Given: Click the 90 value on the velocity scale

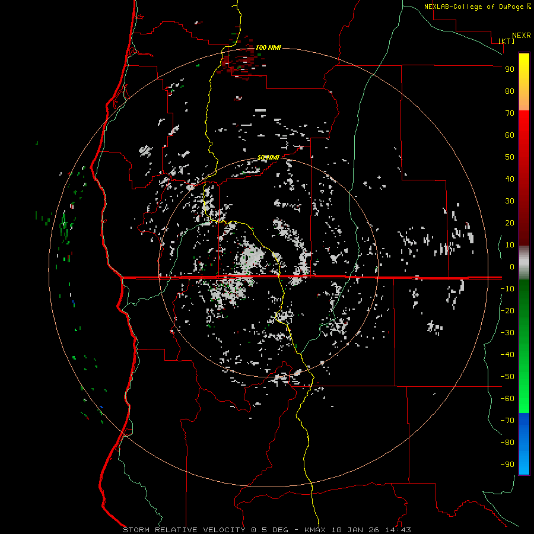Looking at the screenshot, I should 510,69.
